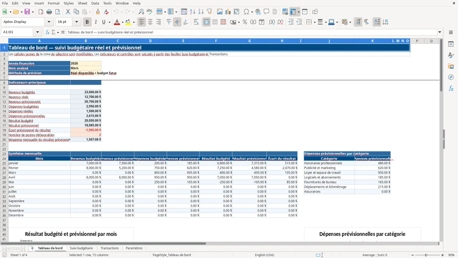
Task: Switch to the Transactions sheet tab
Action: pyautogui.click(x=110, y=248)
